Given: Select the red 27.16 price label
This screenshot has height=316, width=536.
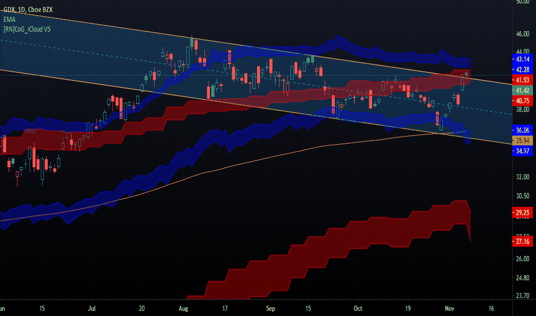Looking at the screenshot, I should pos(522,241).
